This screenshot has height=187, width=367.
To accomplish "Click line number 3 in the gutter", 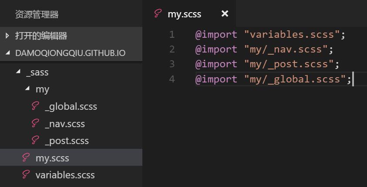I will coord(172,64).
